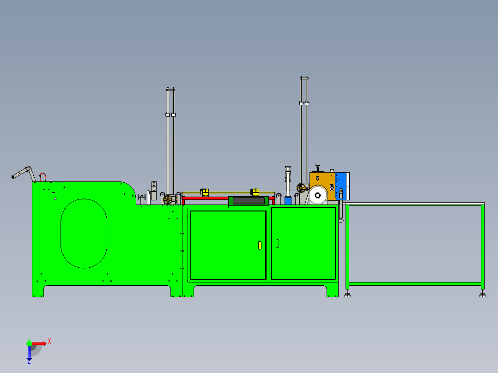Select the red hook on the left panel top
This screenshot has width=498, height=373.
point(43,177)
